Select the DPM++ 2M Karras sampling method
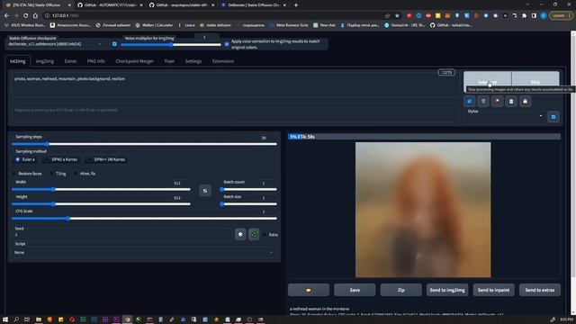The width and height of the screenshot is (576, 324). pyautogui.click(x=106, y=159)
